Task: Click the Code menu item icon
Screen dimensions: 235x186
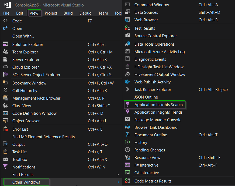Action: point(5,21)
